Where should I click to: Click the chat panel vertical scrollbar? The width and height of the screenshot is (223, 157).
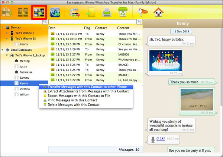pos(222,67)
